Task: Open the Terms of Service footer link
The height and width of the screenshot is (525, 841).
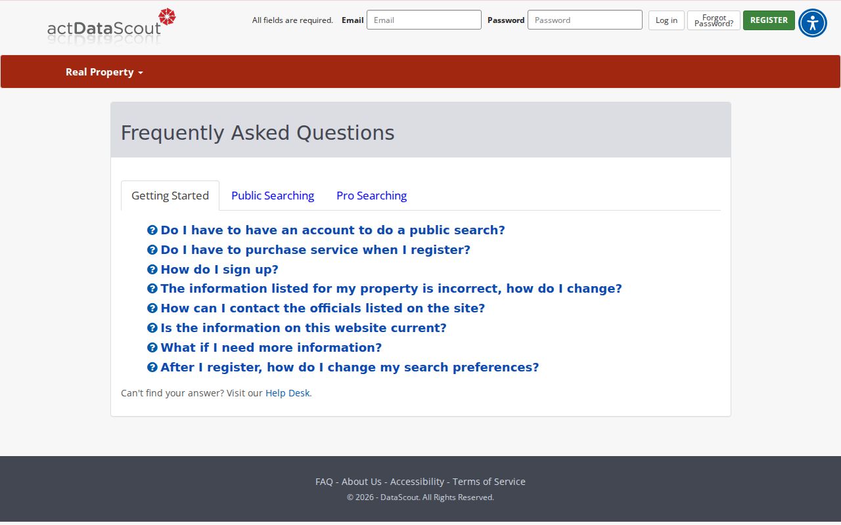Action: [x=489, y=482]
